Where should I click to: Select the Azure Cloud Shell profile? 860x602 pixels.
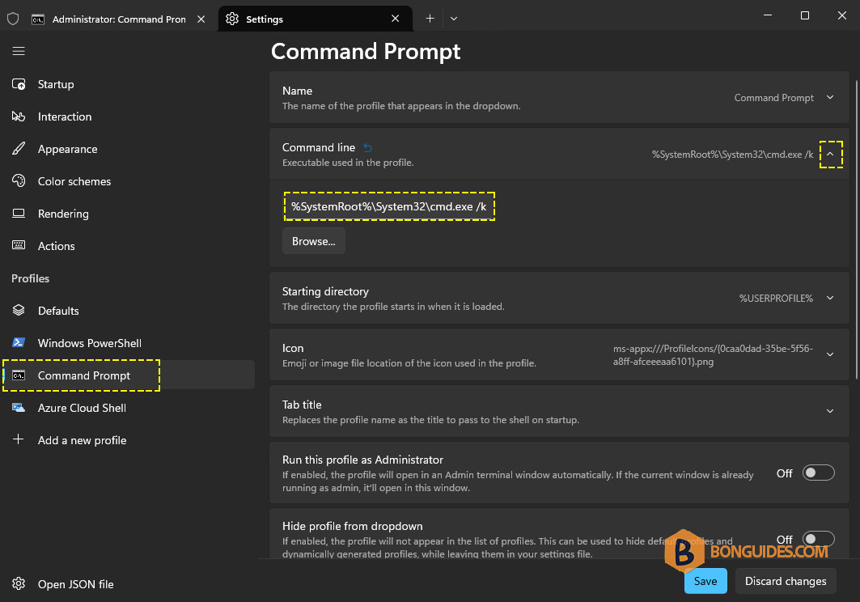(x=129, y=408)
